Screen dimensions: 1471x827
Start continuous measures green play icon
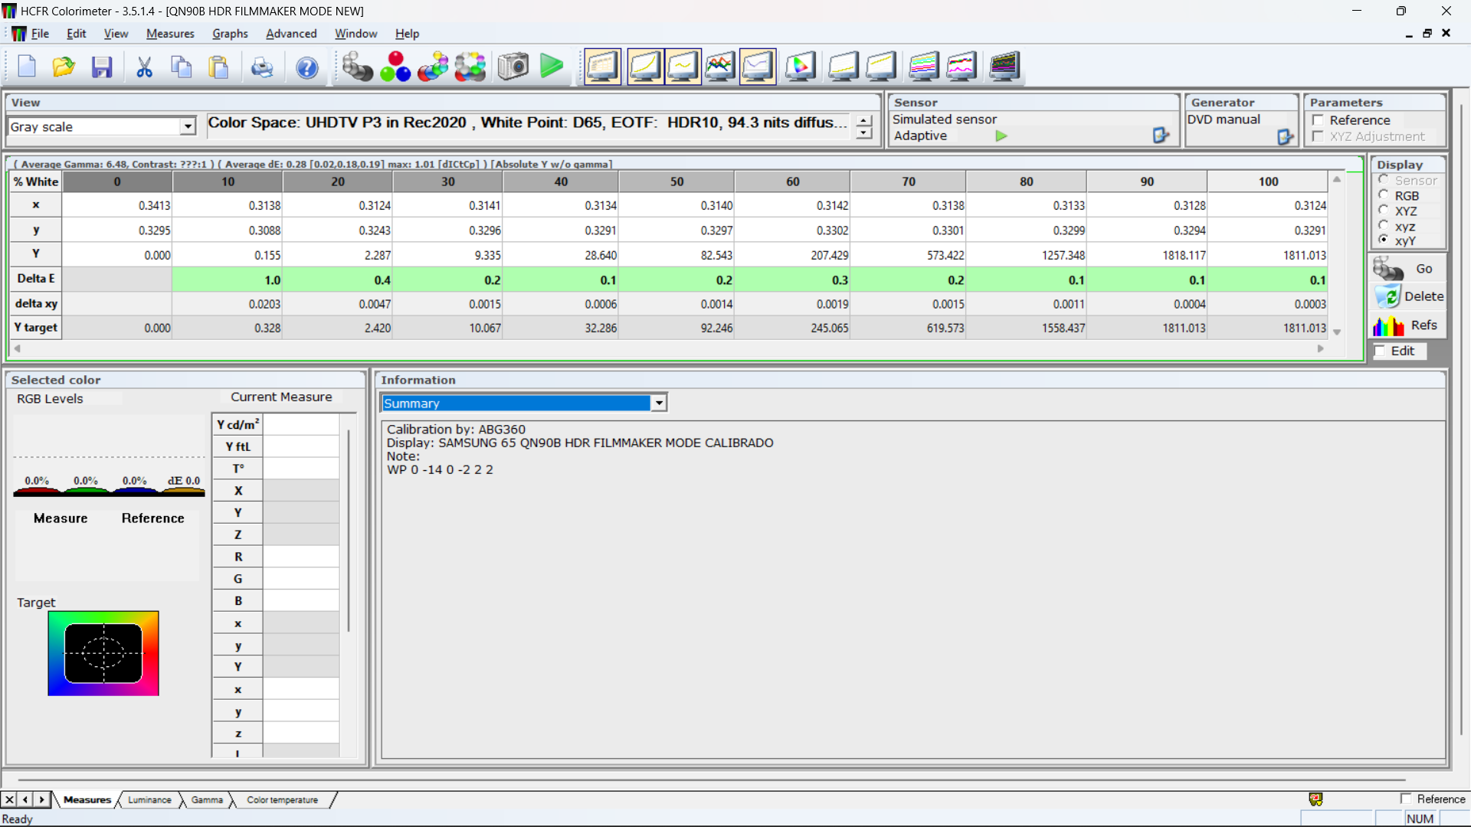tap(551, 67)
